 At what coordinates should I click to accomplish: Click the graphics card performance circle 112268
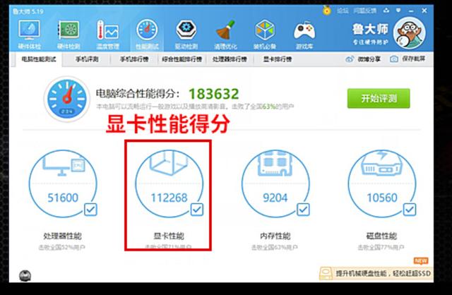click(x=169, y=183)
